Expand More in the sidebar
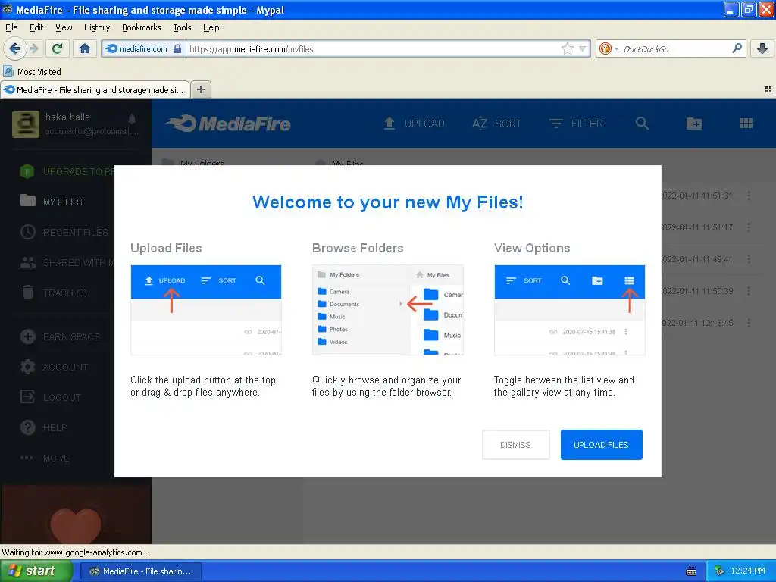 [x=45, y=458]
